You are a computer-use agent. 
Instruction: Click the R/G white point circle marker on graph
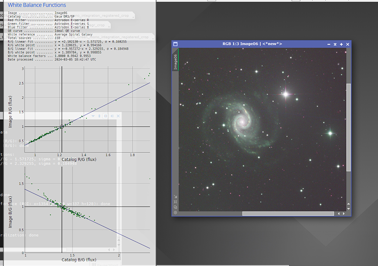coord(62,127)
